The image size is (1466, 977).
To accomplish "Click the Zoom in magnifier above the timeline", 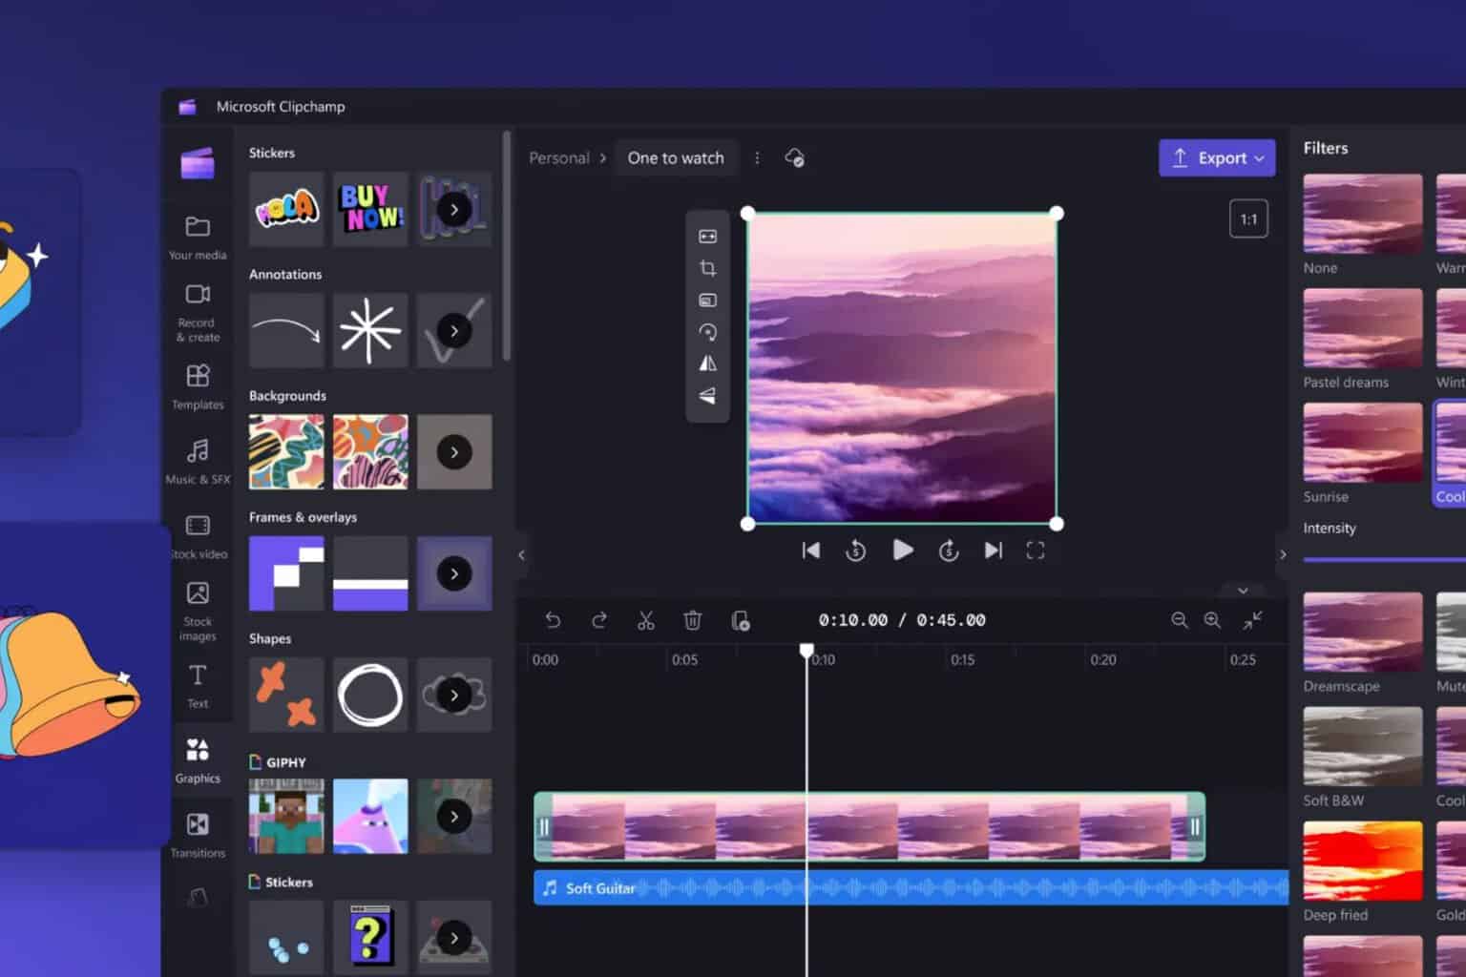I will (1212, 620).
